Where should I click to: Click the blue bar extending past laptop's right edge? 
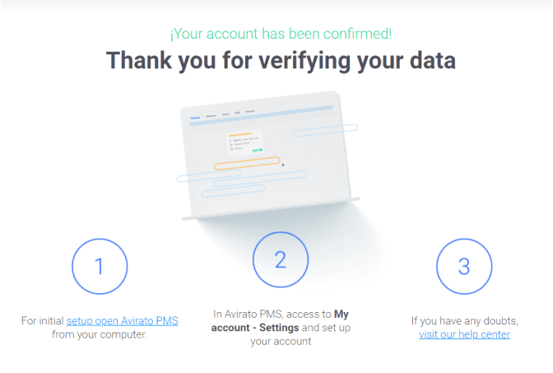(326, 130)
